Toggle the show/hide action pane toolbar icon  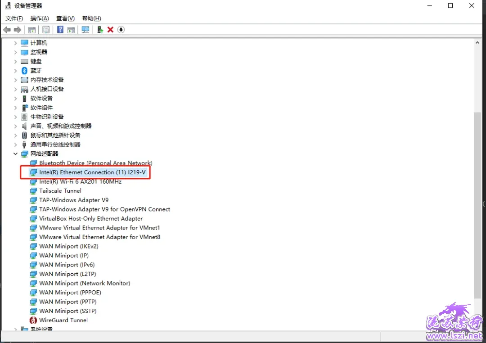pos(71,30)
